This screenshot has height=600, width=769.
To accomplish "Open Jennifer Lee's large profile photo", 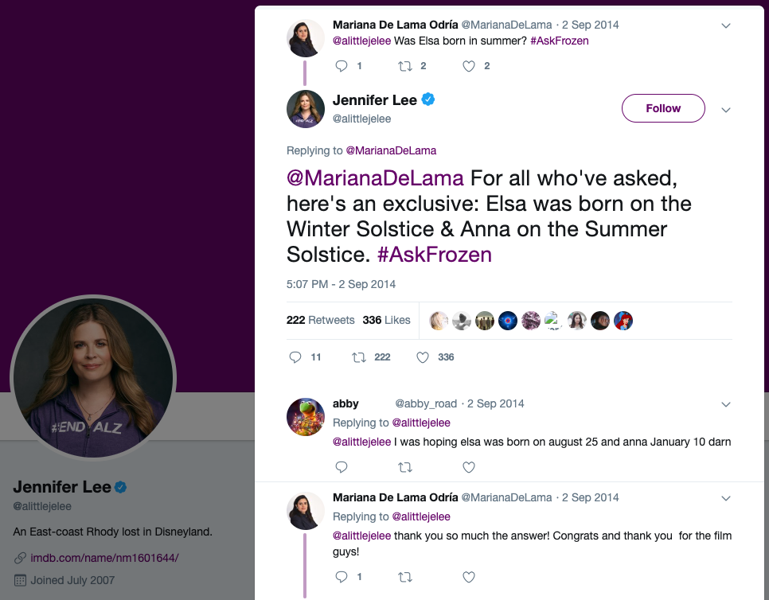I will click(x=93, y=379).
